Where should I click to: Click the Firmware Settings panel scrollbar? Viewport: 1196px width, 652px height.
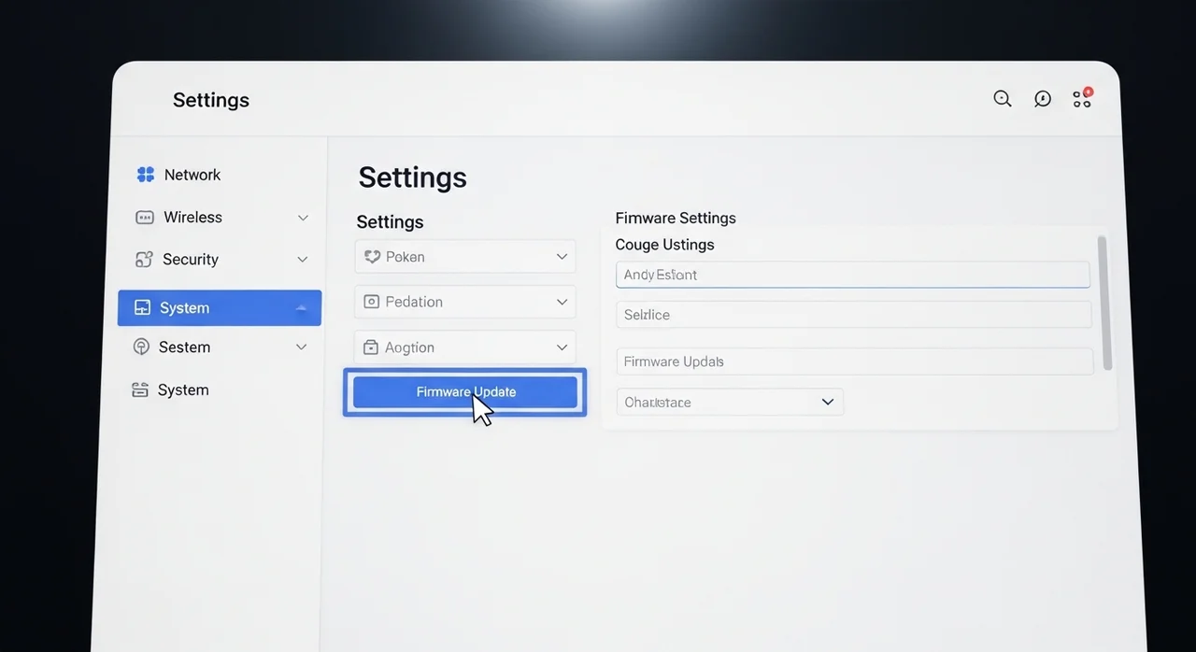tap(1105, 303)
